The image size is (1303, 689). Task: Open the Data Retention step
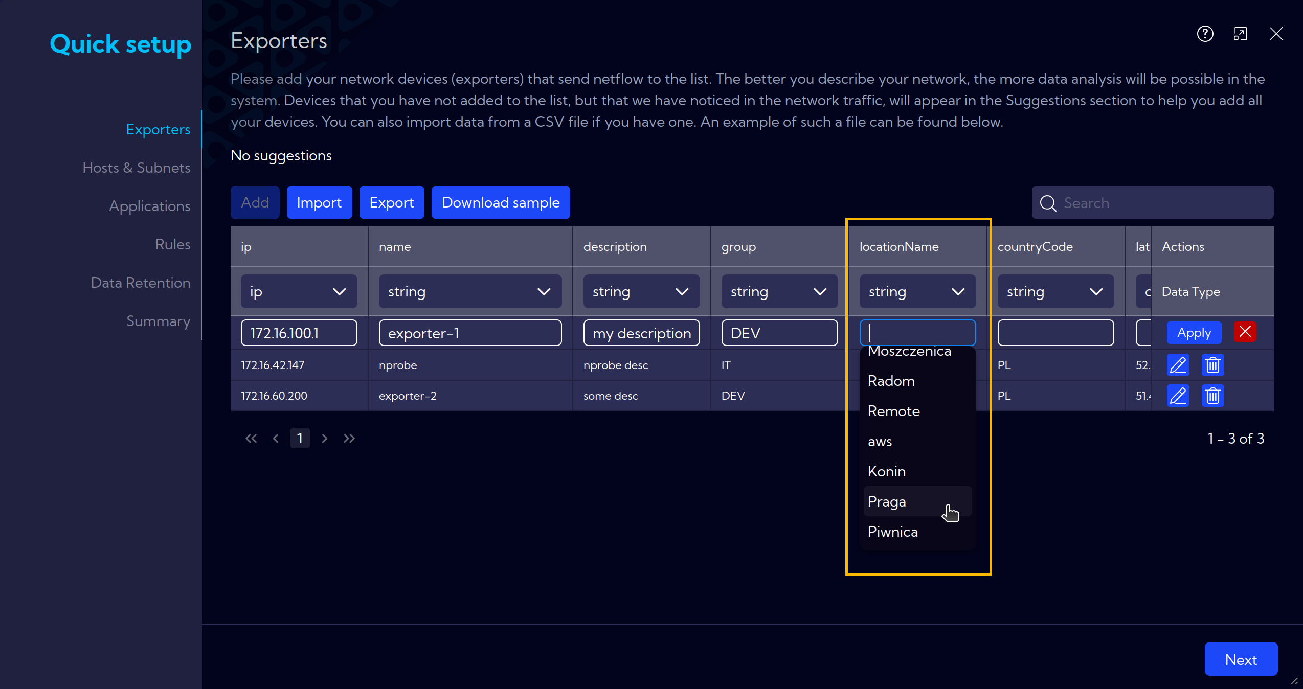[140, 283]
